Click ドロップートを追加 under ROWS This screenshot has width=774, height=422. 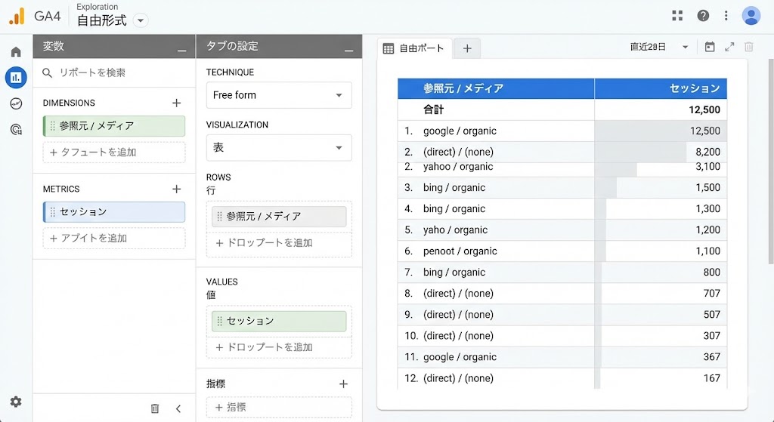pos(279,243)
